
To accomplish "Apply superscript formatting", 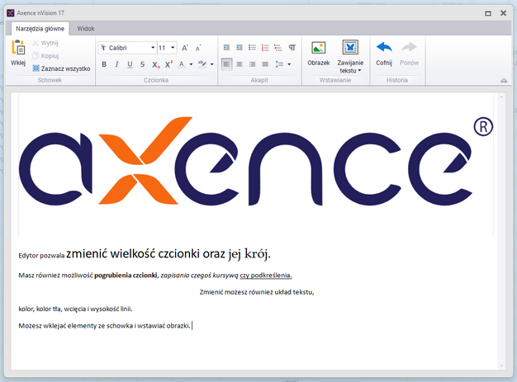I will (168, 64).
